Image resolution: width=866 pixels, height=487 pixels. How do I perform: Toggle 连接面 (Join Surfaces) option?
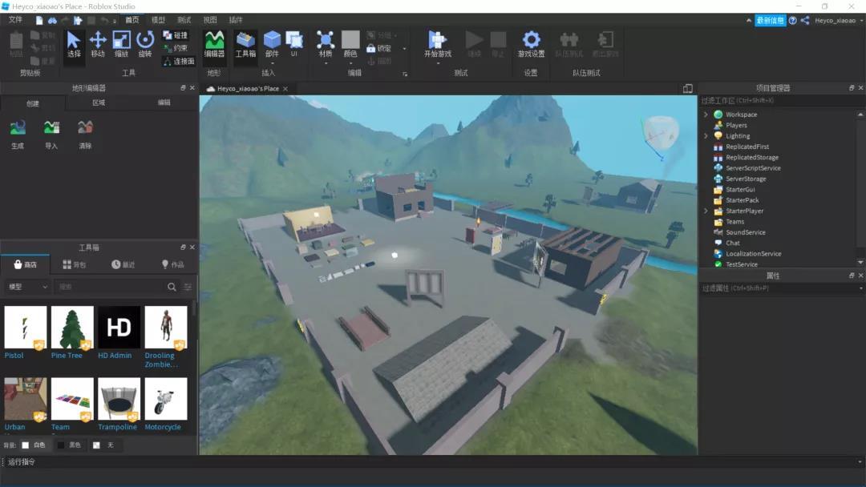(179, 61)
